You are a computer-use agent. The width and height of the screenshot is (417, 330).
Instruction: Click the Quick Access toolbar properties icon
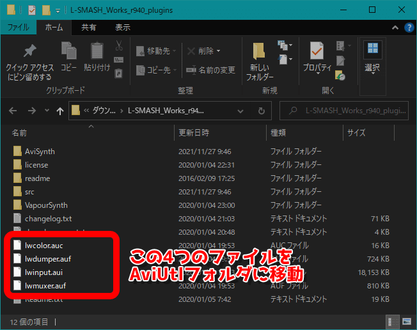32,10
